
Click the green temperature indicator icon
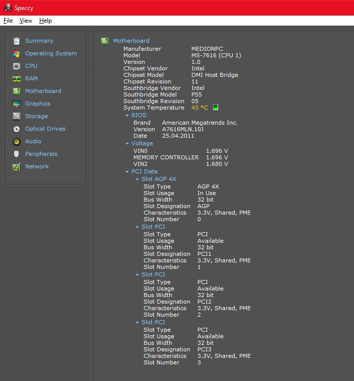tap(216, 107)
